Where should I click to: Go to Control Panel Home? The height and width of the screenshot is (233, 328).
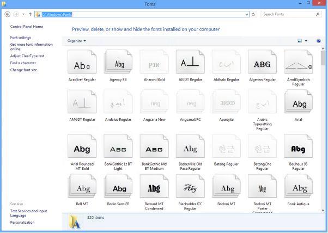pos(27,27)
